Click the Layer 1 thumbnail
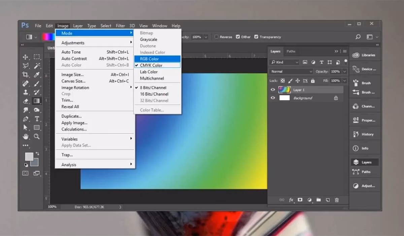 click(284, 90)
